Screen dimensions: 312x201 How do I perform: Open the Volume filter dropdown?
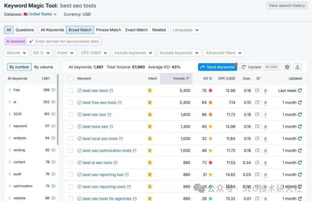16,53
